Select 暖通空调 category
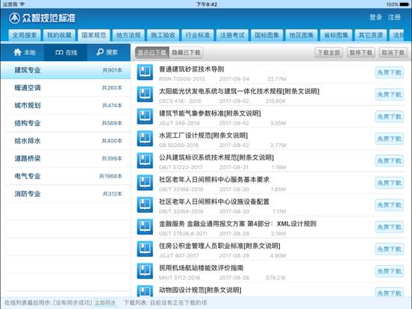412x309 pixels. tap(66, 88)
